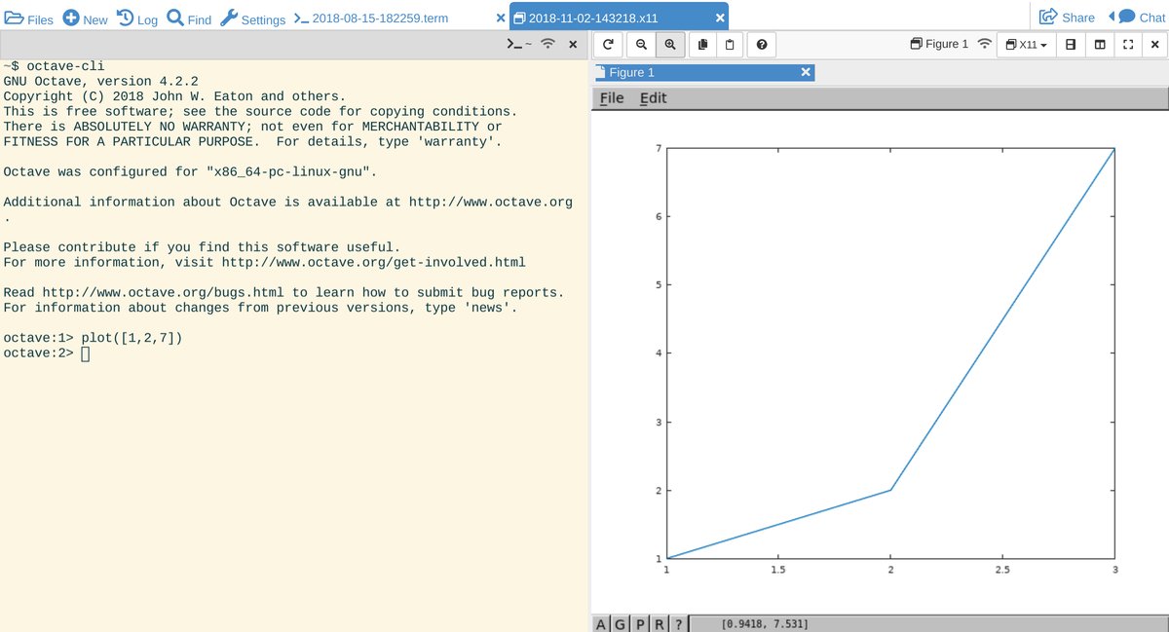
Task: Open the terminal frame title dropdown
Action: [518, 44]
